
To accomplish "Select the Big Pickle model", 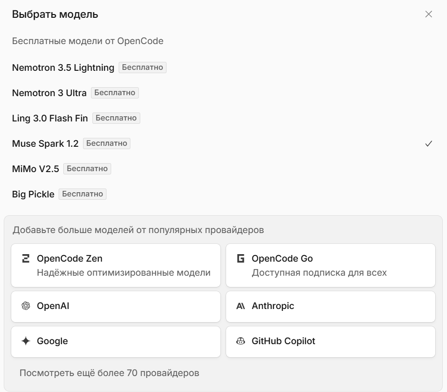I will coord(223,194).
